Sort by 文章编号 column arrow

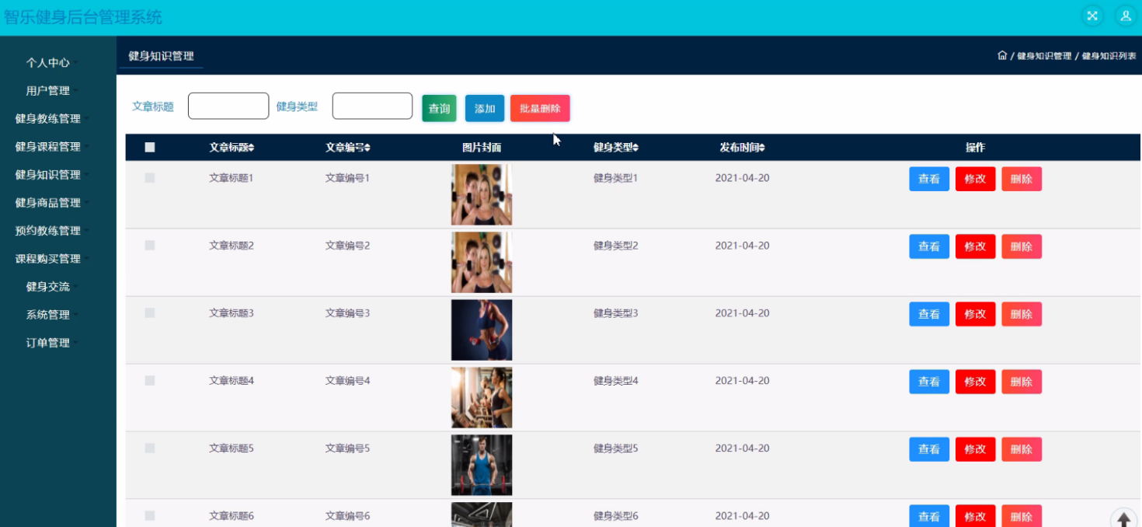pos(367,148)
